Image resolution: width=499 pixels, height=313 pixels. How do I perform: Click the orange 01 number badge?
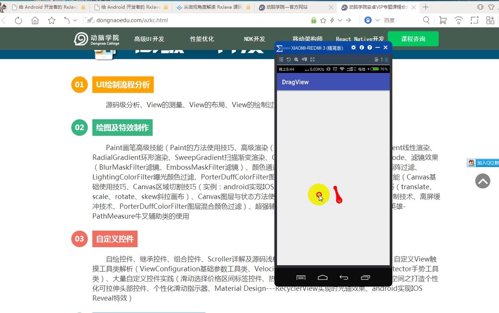coord(79,84)
